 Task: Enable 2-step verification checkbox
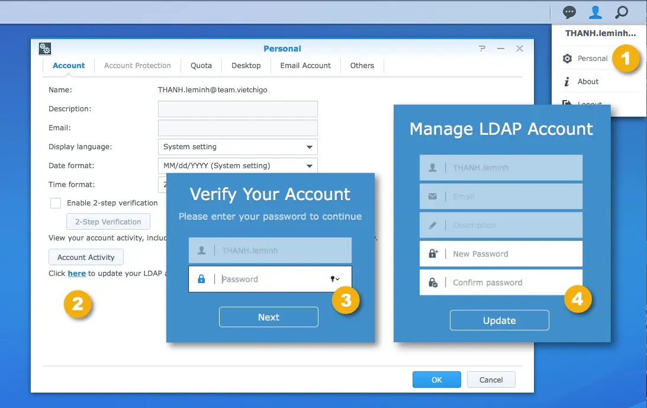(56, 203)
